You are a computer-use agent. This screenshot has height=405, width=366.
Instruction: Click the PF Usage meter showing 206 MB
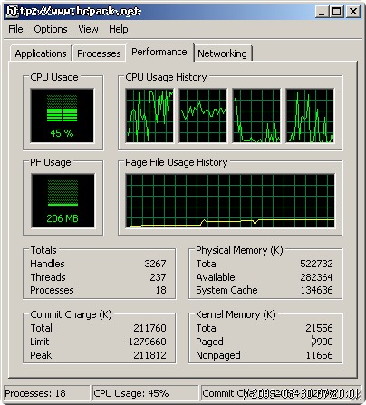[63, 201]
